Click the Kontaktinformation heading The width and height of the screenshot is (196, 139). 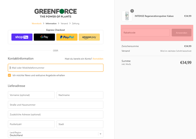coord(21,58)
